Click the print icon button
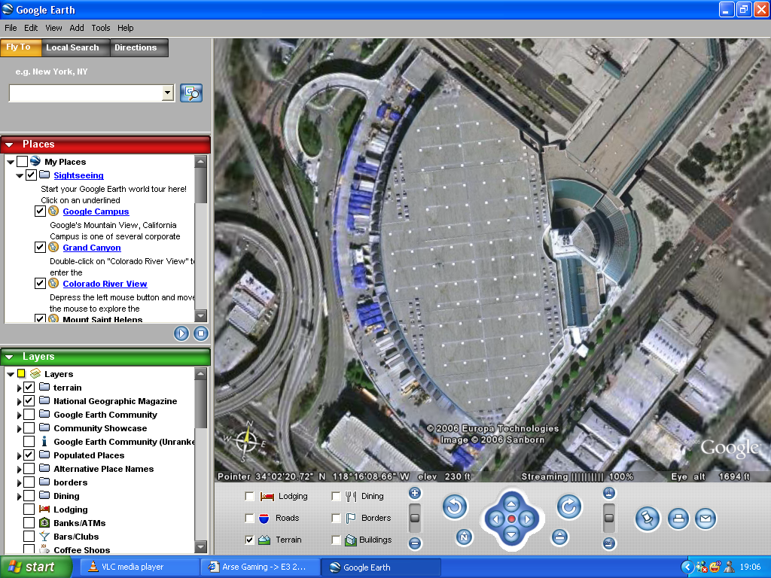Viewport: 771px width, 578px height. pyautogui.click(x=678, y=518)
